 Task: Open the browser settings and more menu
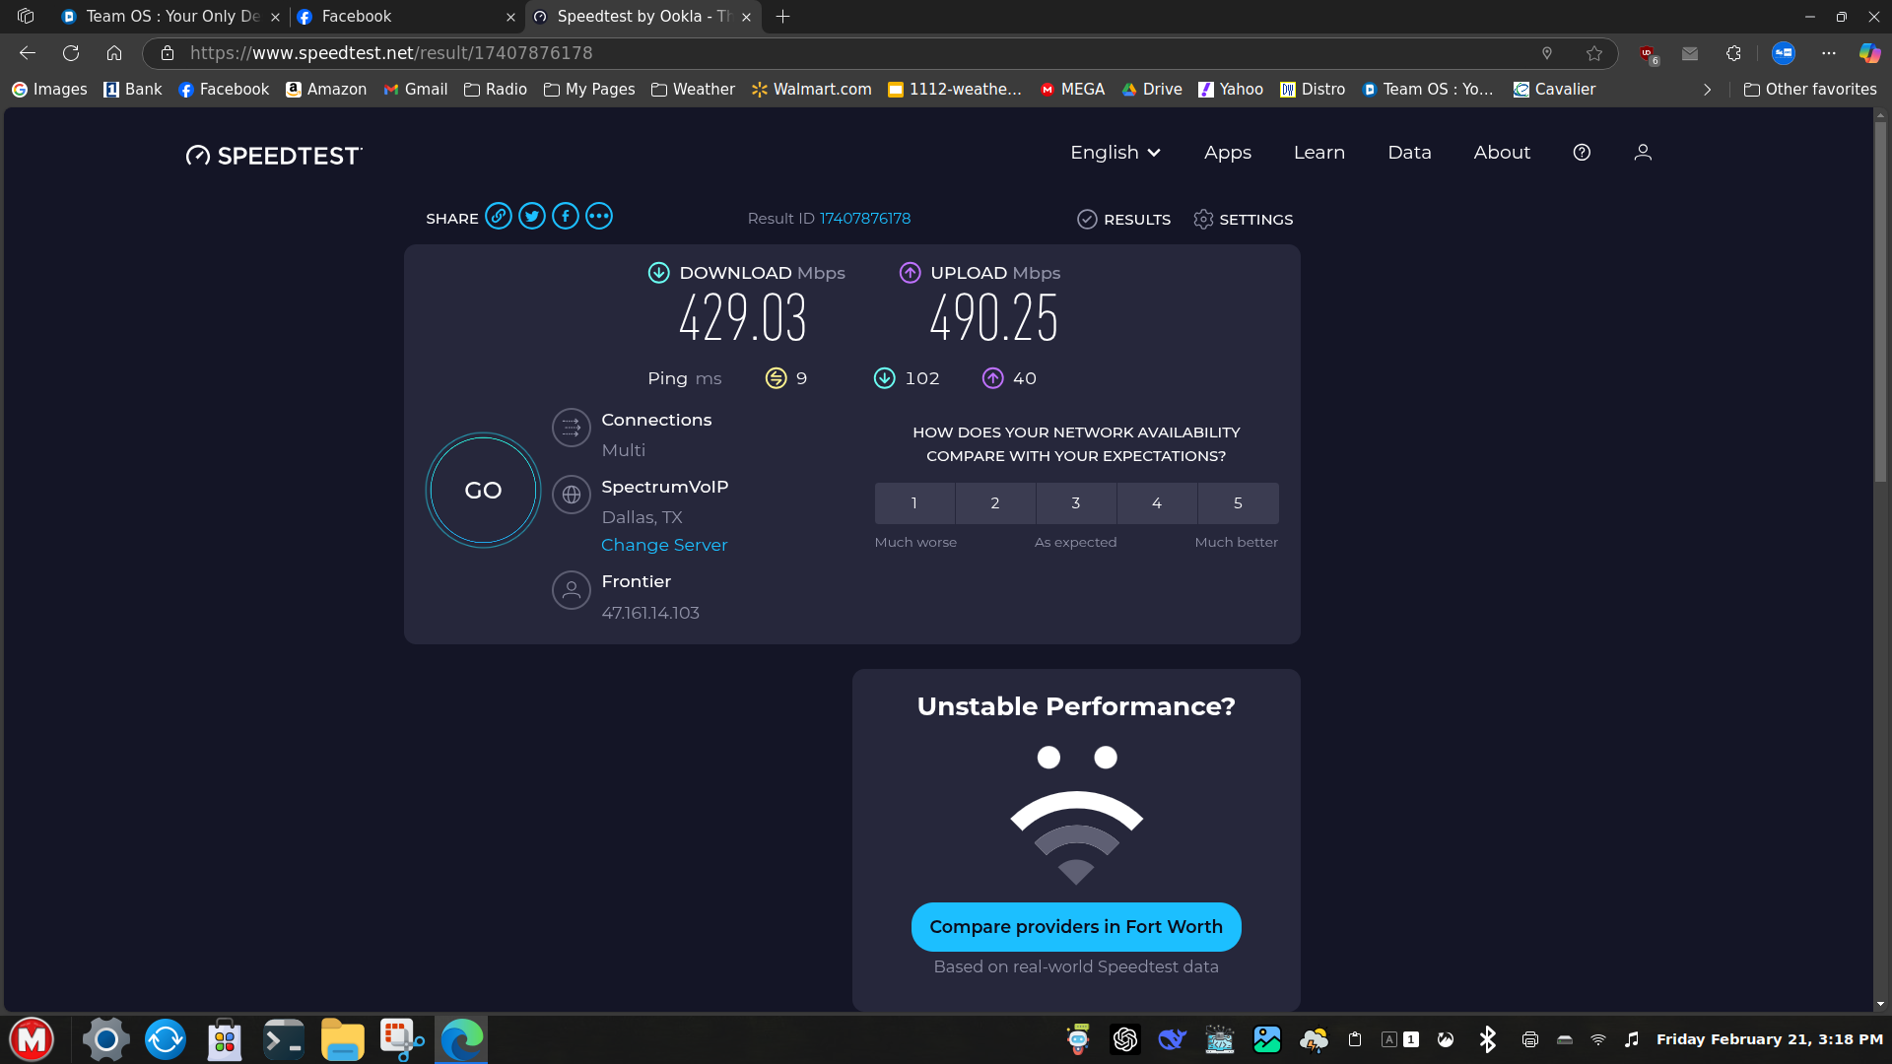(1829, 53)
